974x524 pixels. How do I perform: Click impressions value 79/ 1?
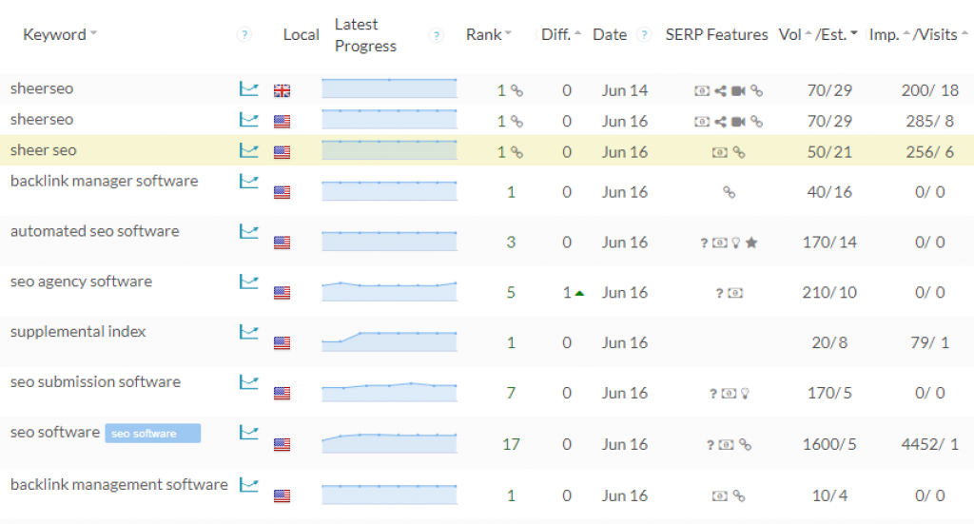(930, 342)
